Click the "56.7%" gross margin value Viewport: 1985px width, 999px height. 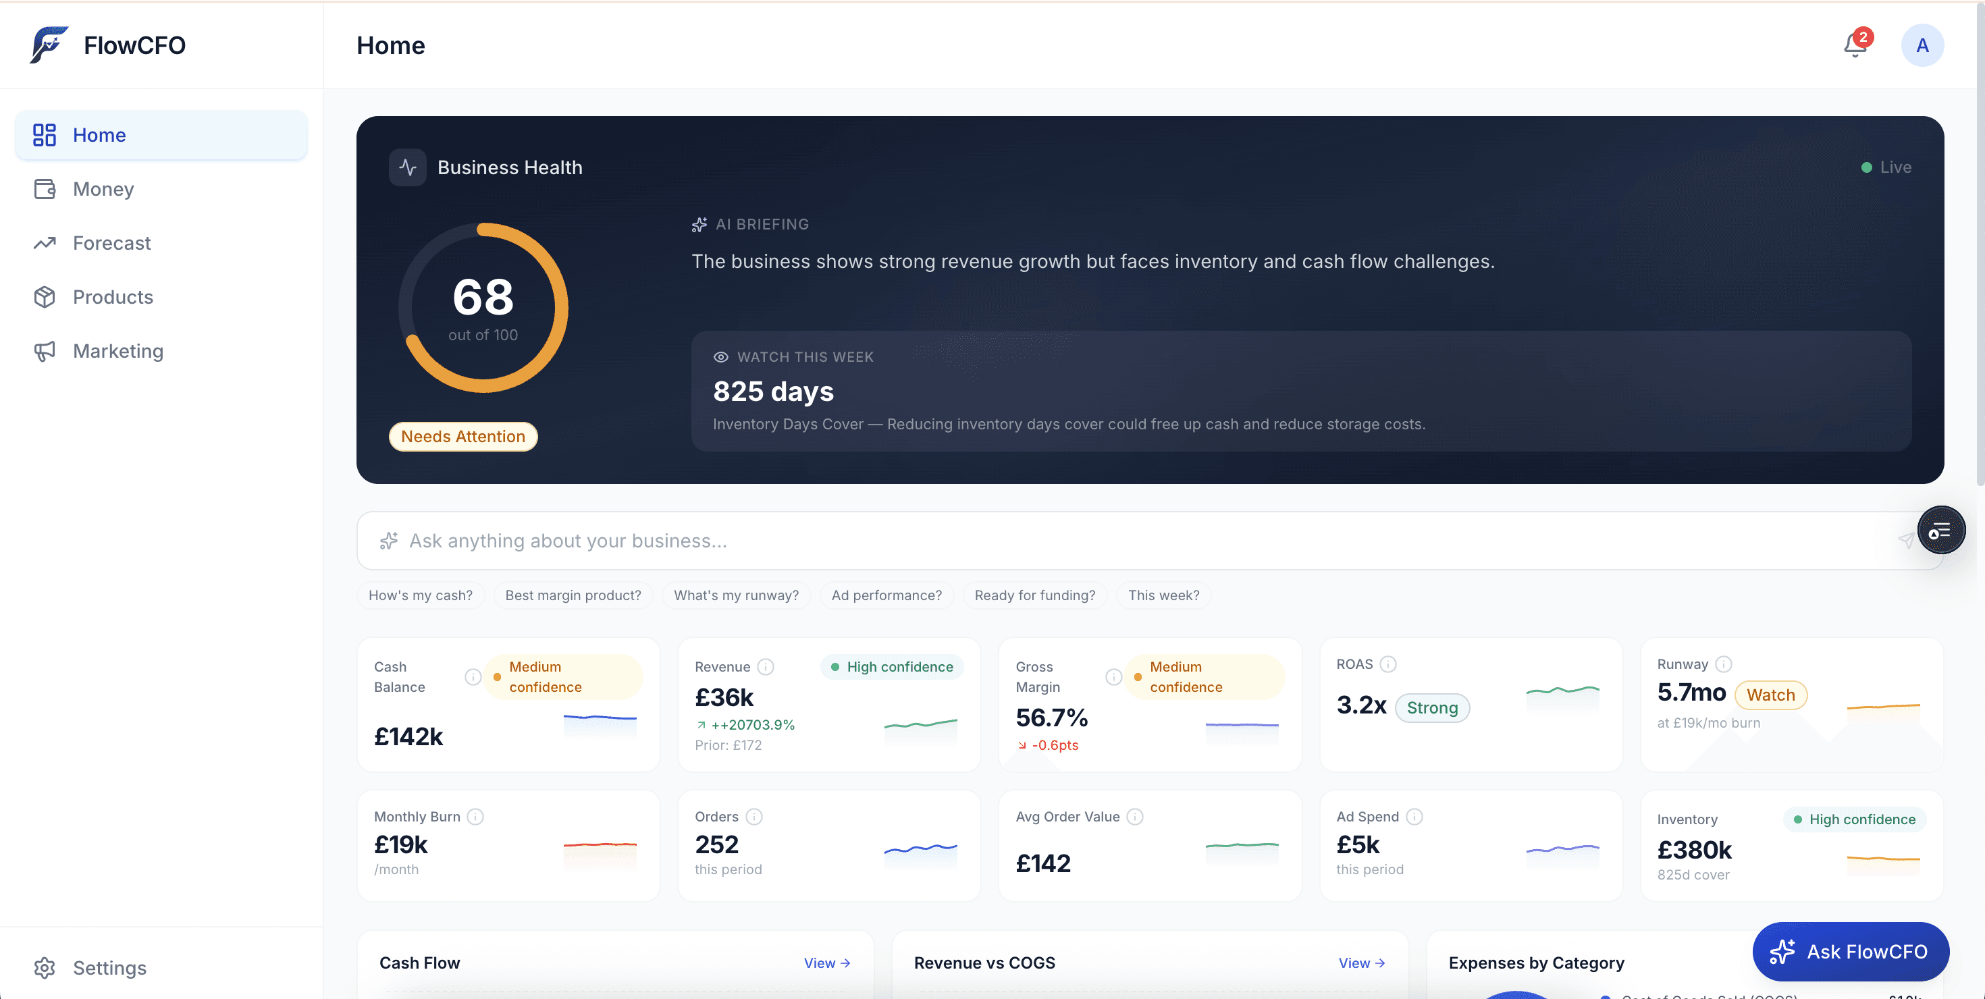1051,717
